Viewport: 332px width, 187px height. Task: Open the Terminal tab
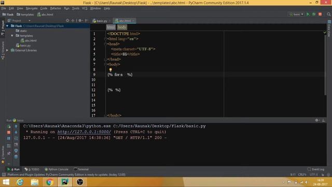81,169
